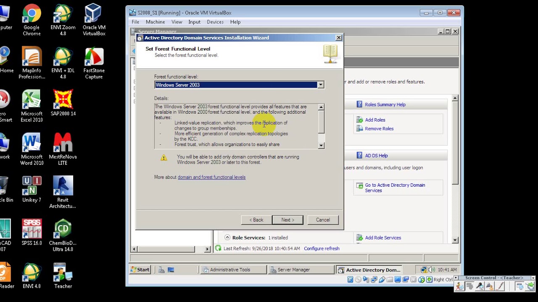Viewport: 538px width, 302px height.
Task: Open FastStone Capture desktop icon
Action: tap(94, 63)
